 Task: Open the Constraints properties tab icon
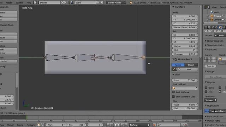224,28
